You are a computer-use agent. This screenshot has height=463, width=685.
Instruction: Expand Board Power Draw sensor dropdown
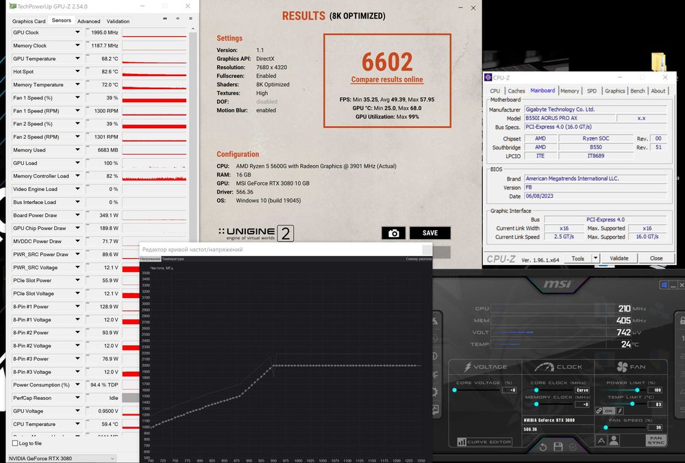pos(77,215)
